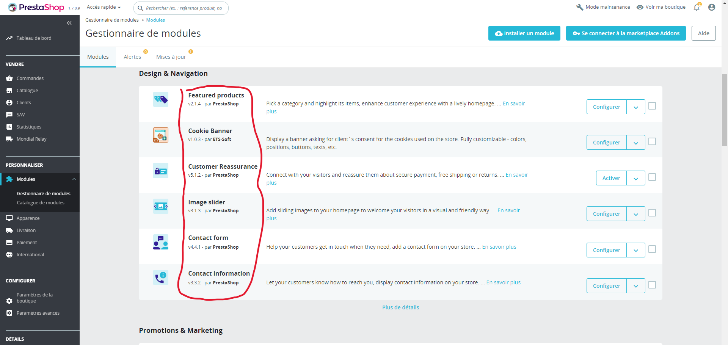Check the Contact information module checkbox

pos(652,285)
